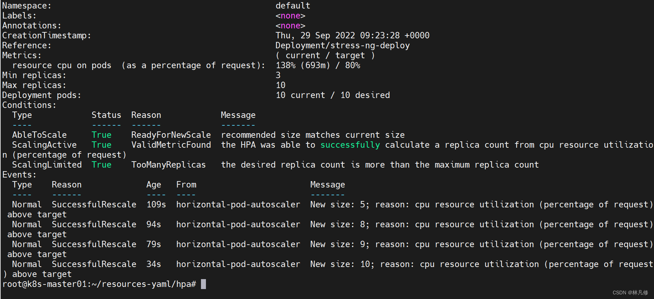This screenshot has height=299, width=654.
Task: Click the 34s age of the last event
Action: pyautogui.click(x=154, y=264)
